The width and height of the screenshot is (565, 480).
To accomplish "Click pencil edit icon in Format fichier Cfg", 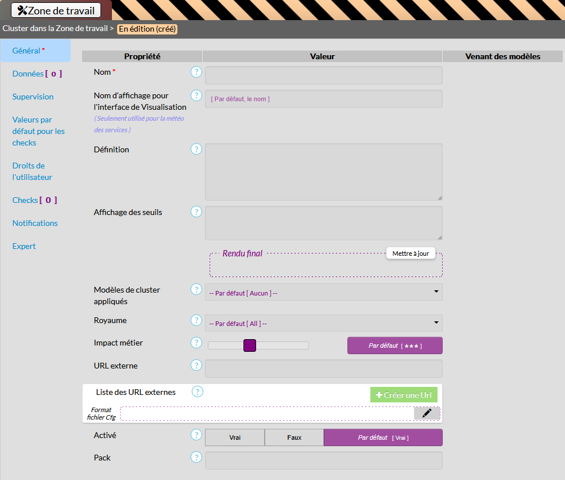I will [427, 413].
